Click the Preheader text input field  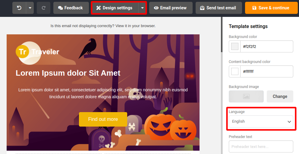(x=261, y=146)
